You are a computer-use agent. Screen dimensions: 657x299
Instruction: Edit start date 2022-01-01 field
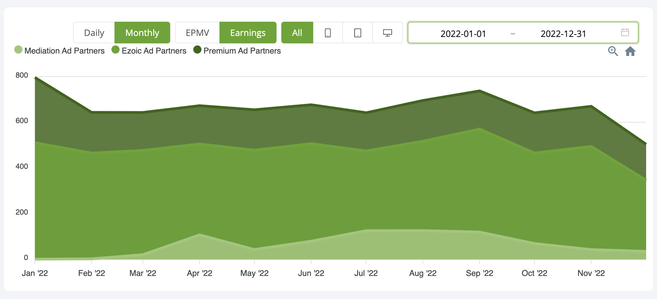[x=463, y=34]
